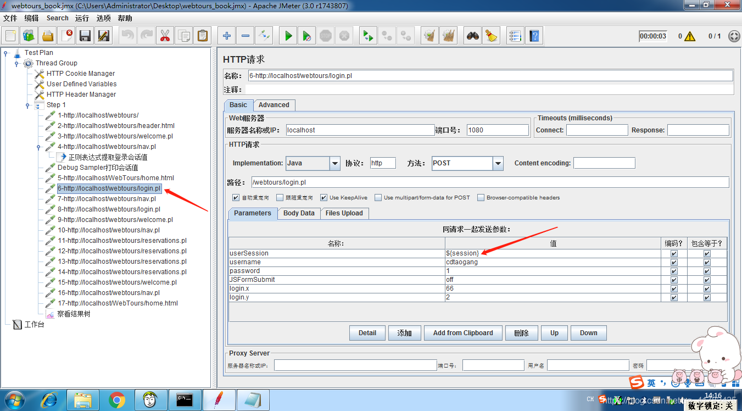Start the test with green play icon
The width and height of the screenshot is (742, 411).
[x=288, y=36]
